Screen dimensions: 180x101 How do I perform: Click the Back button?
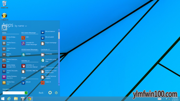click(41, 93)
